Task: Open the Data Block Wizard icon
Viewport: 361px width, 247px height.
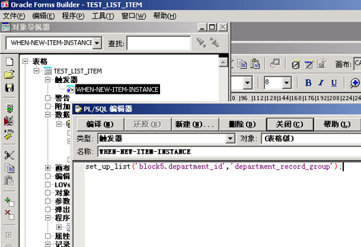Action: pyautogui.click(x=296, y=64)
